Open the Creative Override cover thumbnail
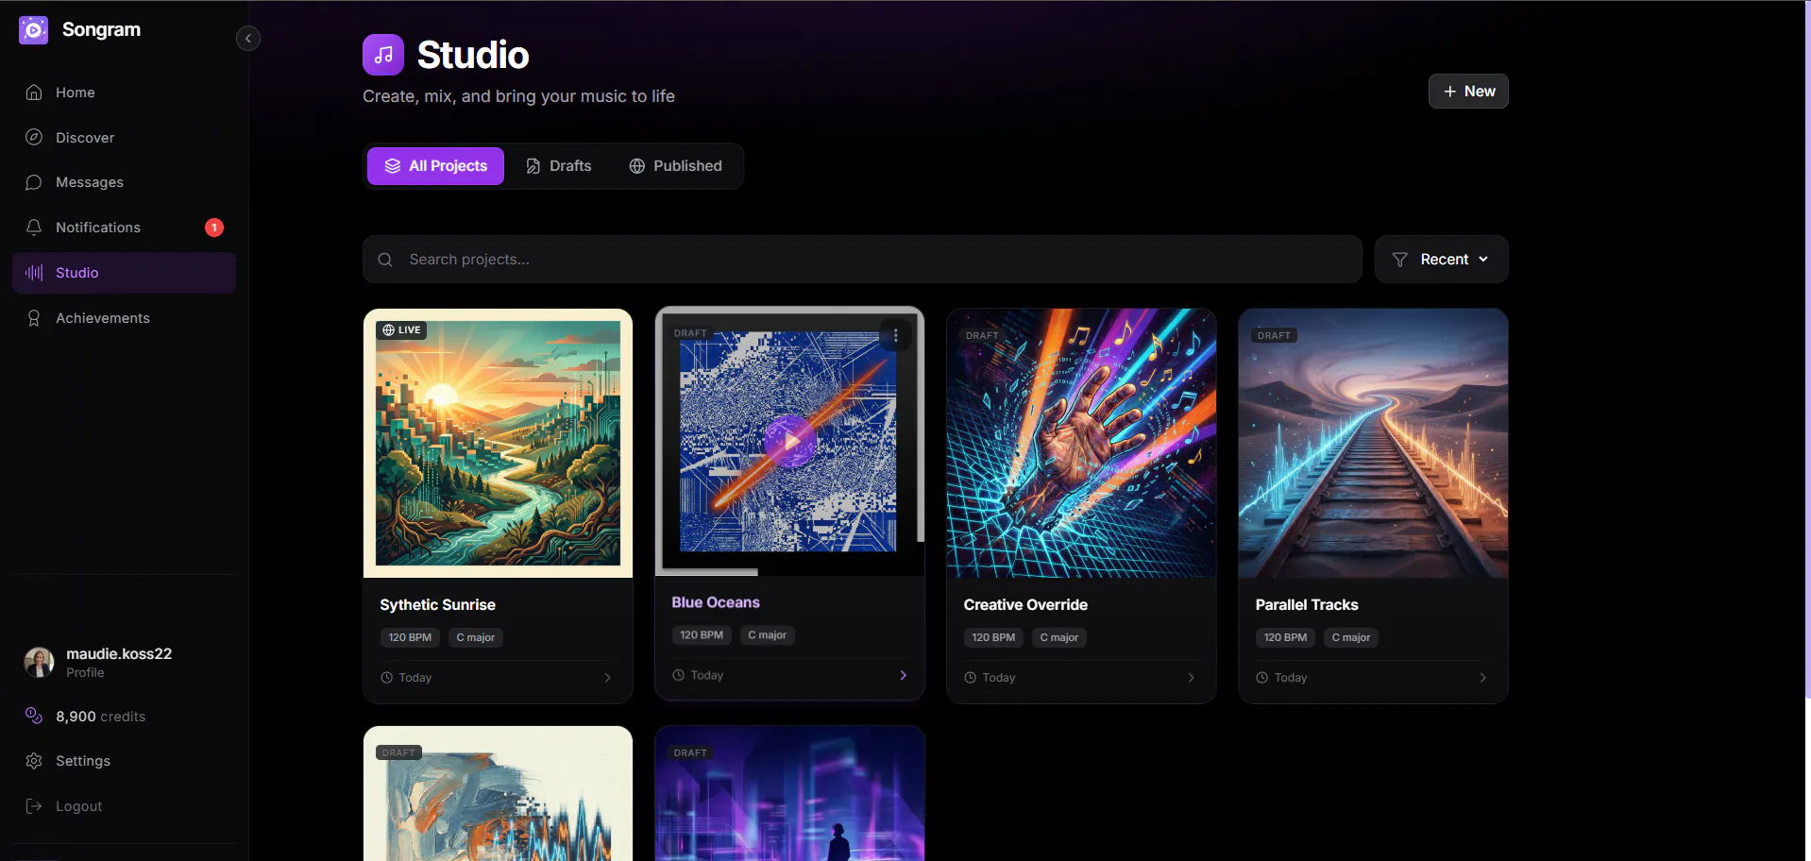This screenshot has width=1811, height=861. tap(1081, 443)
